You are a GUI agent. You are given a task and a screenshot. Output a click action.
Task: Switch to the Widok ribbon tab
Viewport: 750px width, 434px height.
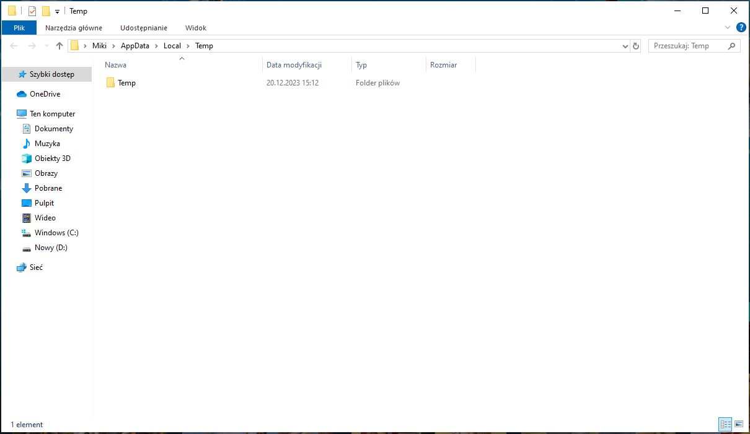196,28
